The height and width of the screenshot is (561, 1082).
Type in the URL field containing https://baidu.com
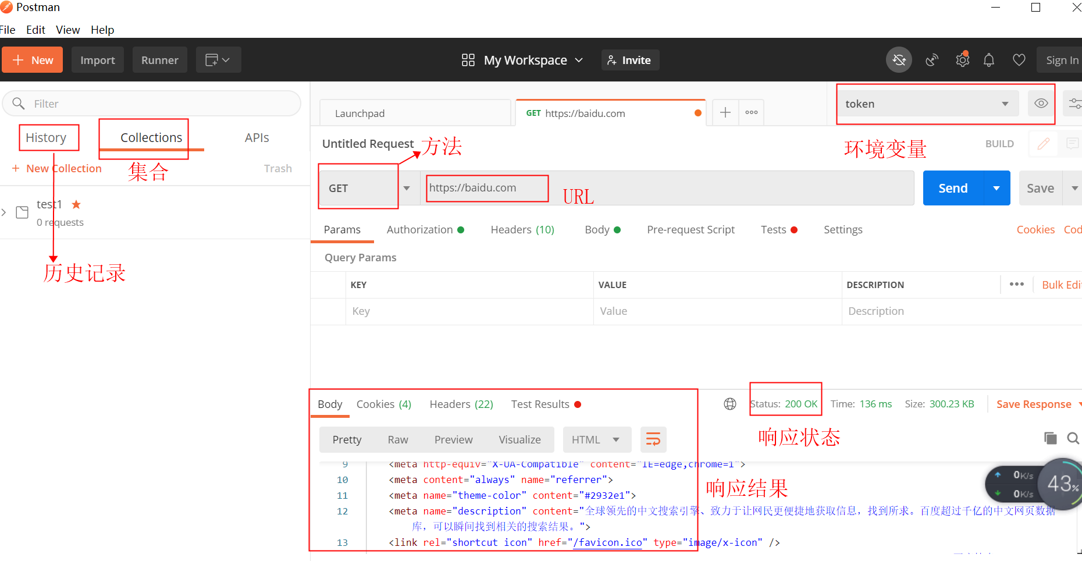tap(486, 187)
